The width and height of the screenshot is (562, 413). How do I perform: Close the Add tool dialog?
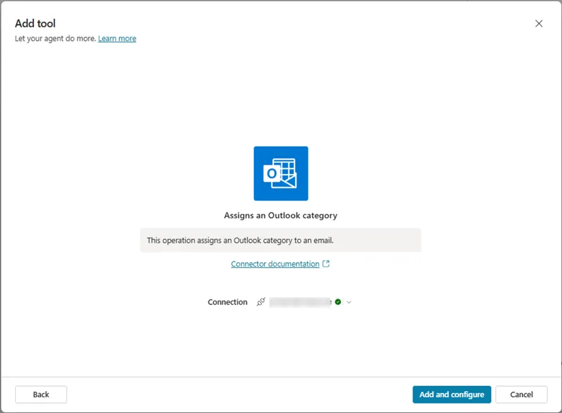pos(539,23)
